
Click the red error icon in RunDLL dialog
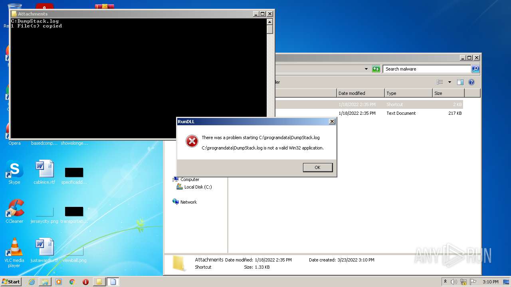pyautogui.click(x=192, y=141)
